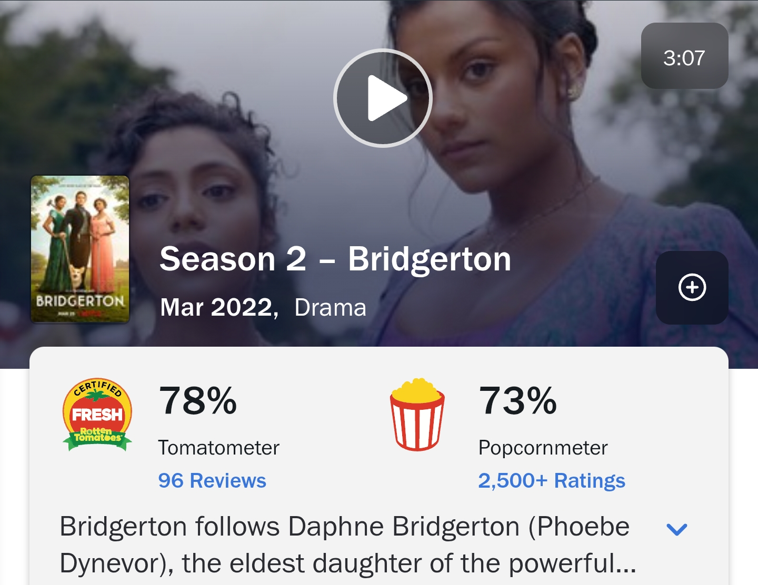Tap the truncated Bridgerton synopsis text
758x585 pixels.
click(x=348, y=545)
